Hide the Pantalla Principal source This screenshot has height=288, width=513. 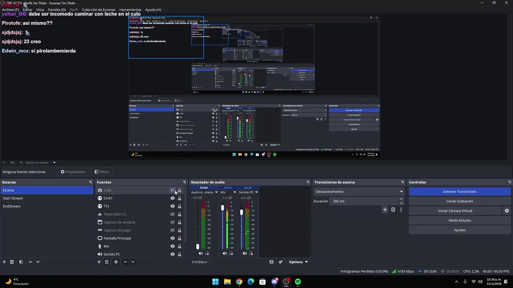pyautogui.click(x=172, y=238)
